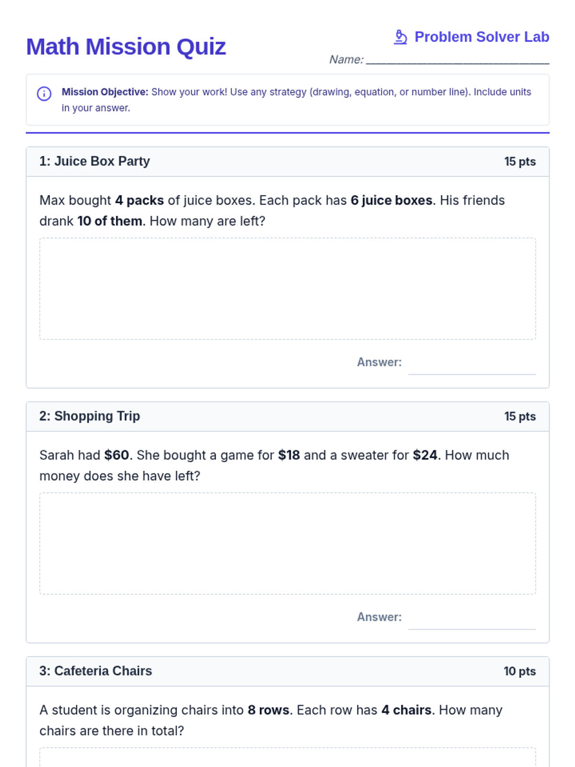This screenshot has height=767, width=575.
Task: Click the Shopping Trip question text
Action: click(274, 465)
